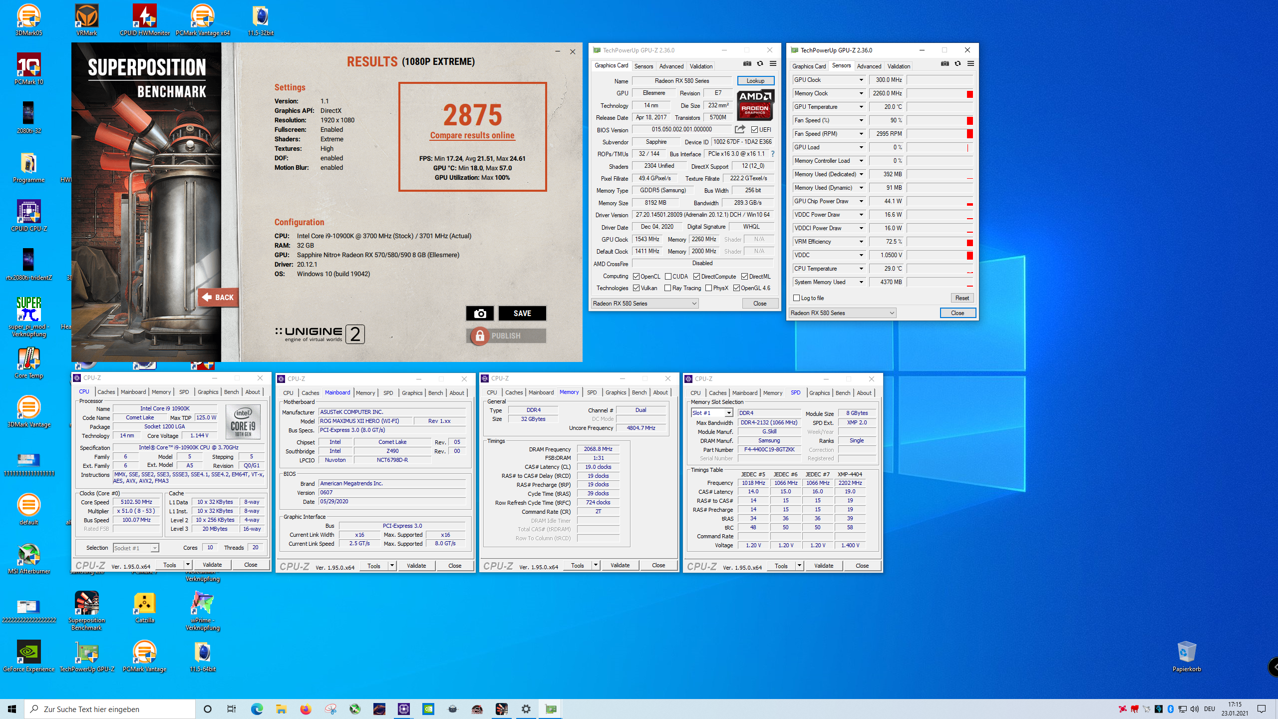
Task: Click the Fan Speed (%) sensor graph
Action: click(940, 120)
